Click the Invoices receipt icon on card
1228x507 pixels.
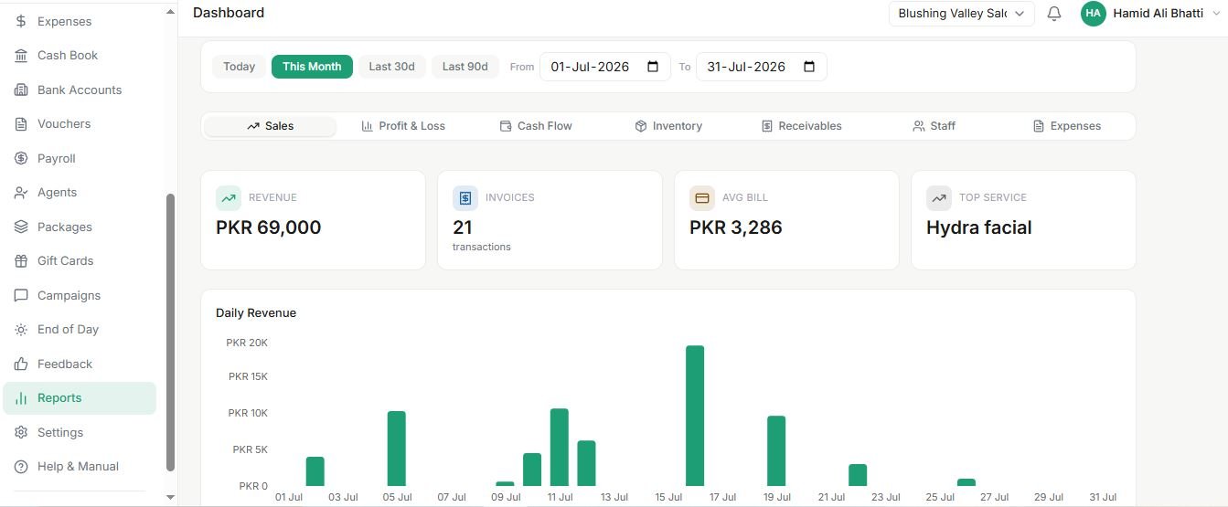pos(465,198)
